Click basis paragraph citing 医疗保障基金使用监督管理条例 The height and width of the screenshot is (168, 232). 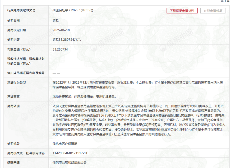tap(139, 120)
